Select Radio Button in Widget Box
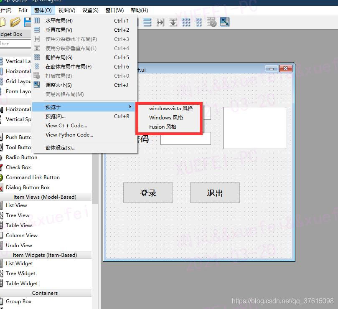This screenshot has width=338, height=309. tap(21, 157)
